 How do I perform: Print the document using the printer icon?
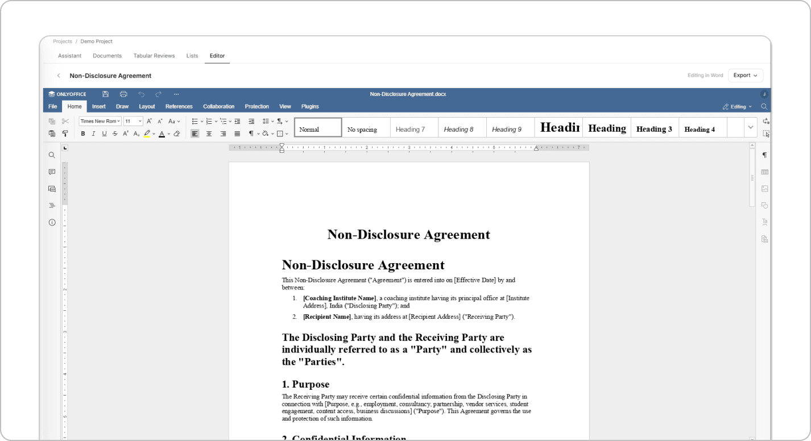(123, 94)
